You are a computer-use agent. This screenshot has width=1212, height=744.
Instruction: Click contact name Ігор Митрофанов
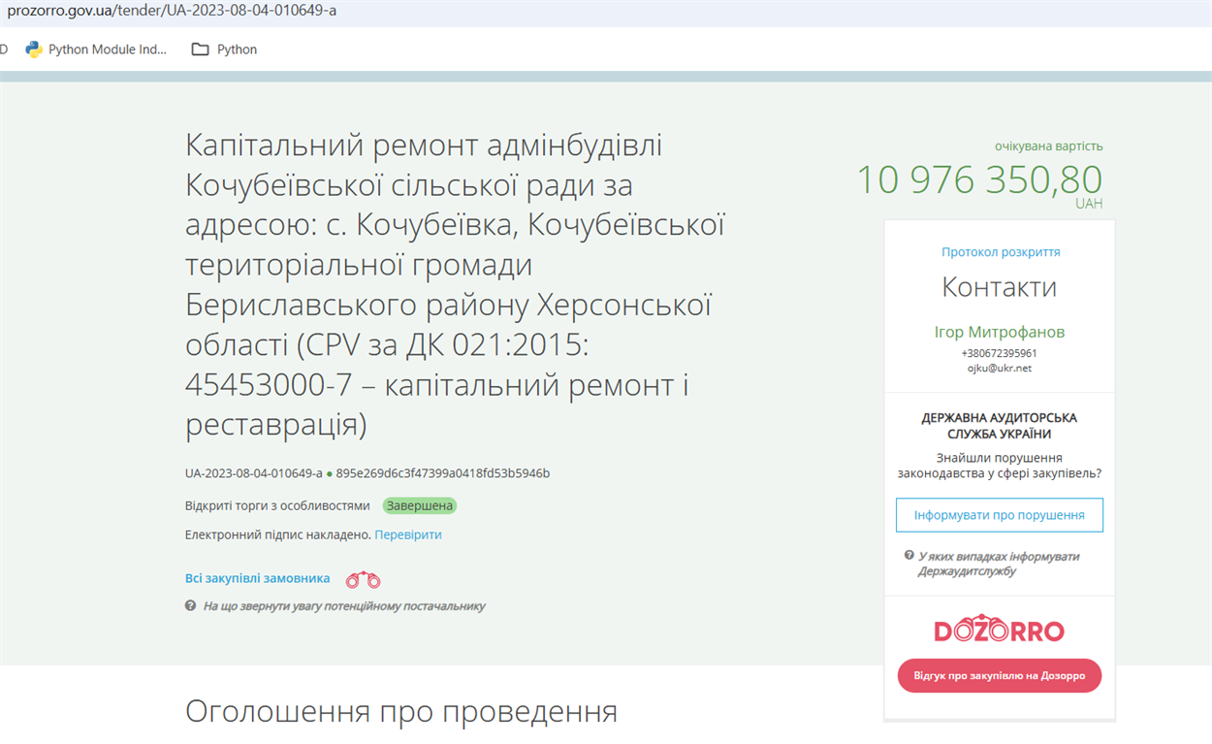[999, 332]
